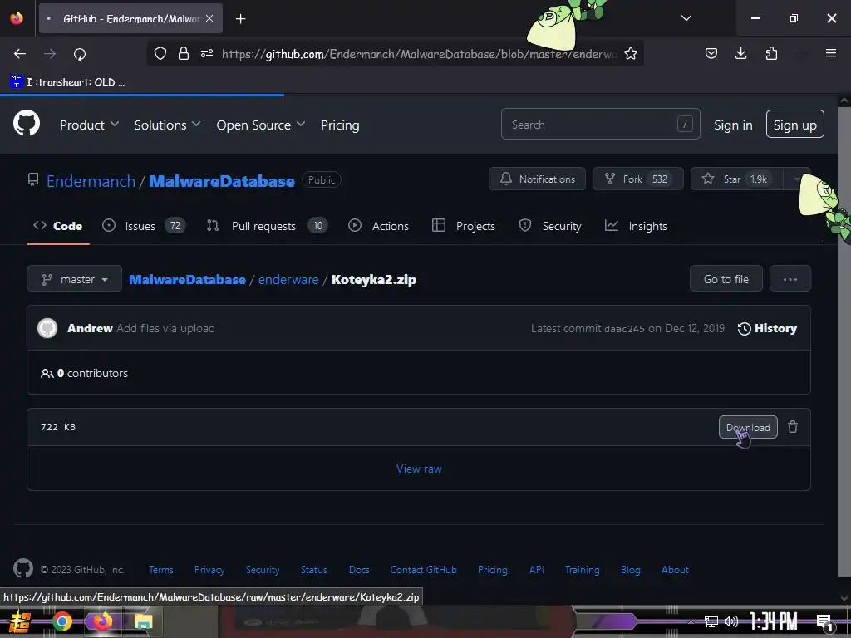Reload the page with the refresh icon
The image size is (851, 638).
(80, 54)
